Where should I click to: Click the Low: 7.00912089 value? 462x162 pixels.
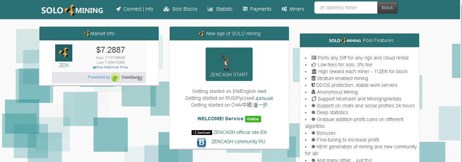click(110, 62)
